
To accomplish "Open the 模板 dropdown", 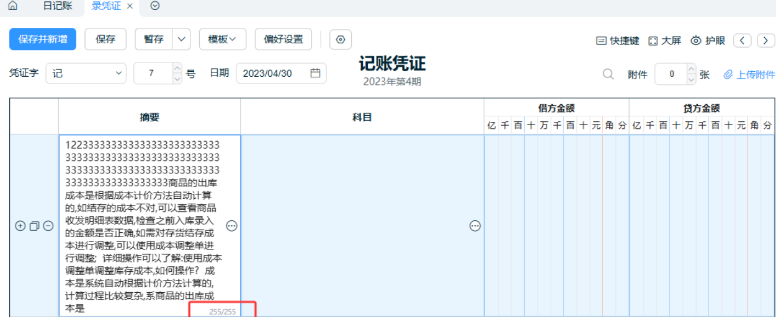I will 223,39.
